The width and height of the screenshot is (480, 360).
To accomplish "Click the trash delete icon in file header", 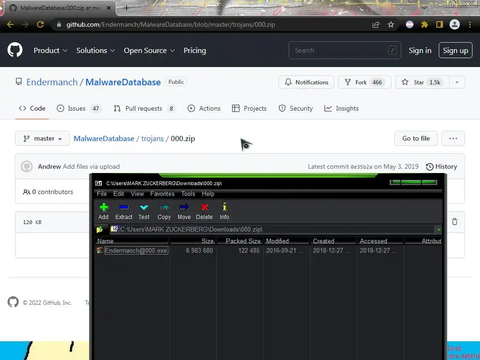I will 455,222.
